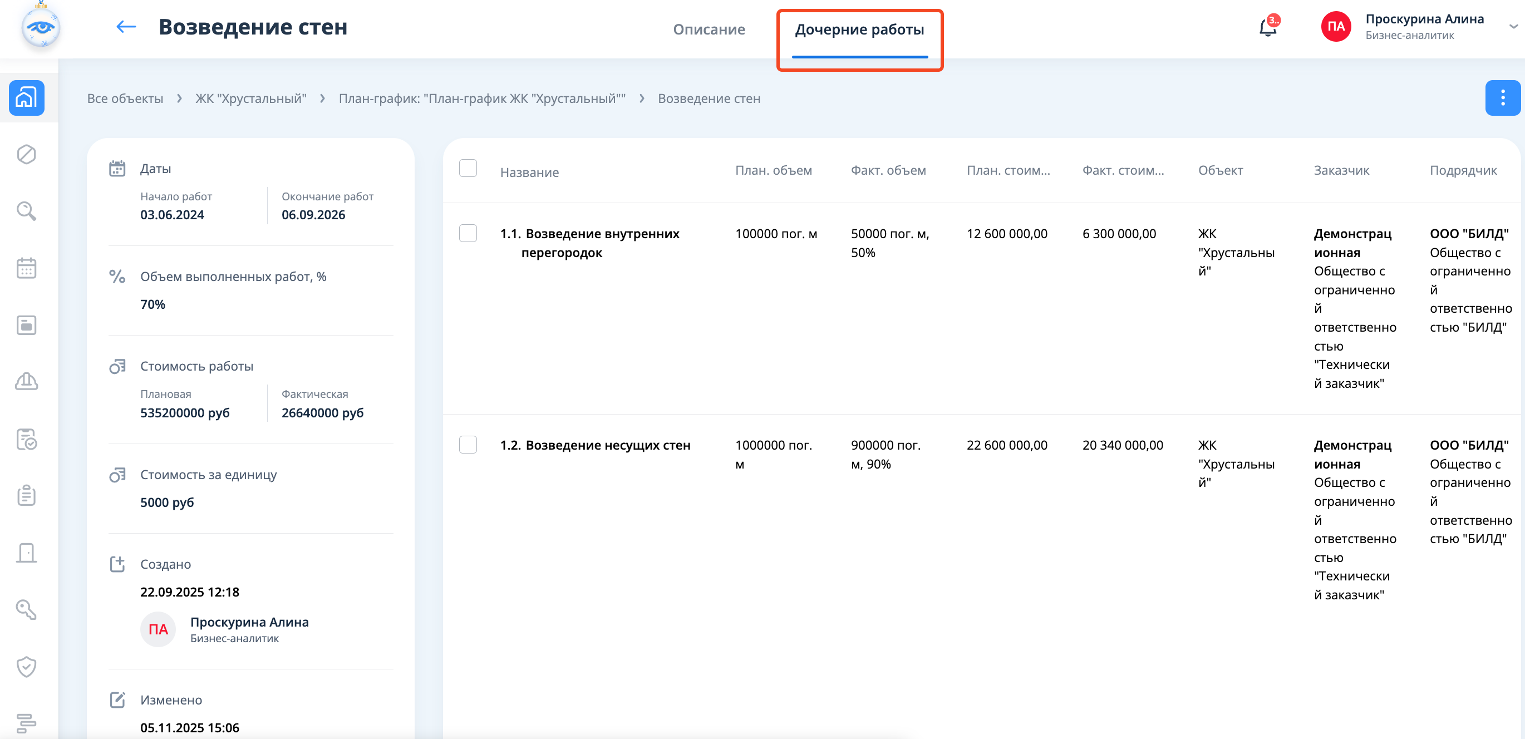Click the shield checkmark icon in sidebar
Screen dimensions: 1525x739
tap(27, 666)
